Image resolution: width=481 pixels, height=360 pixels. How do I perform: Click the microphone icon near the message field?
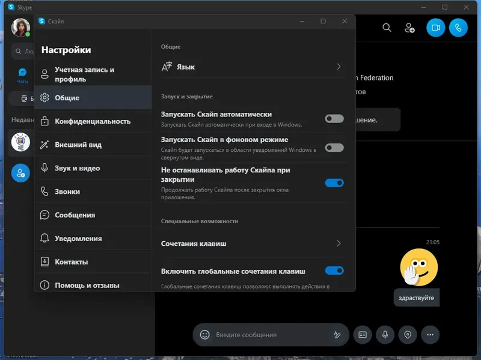click(x=385, y=335)
